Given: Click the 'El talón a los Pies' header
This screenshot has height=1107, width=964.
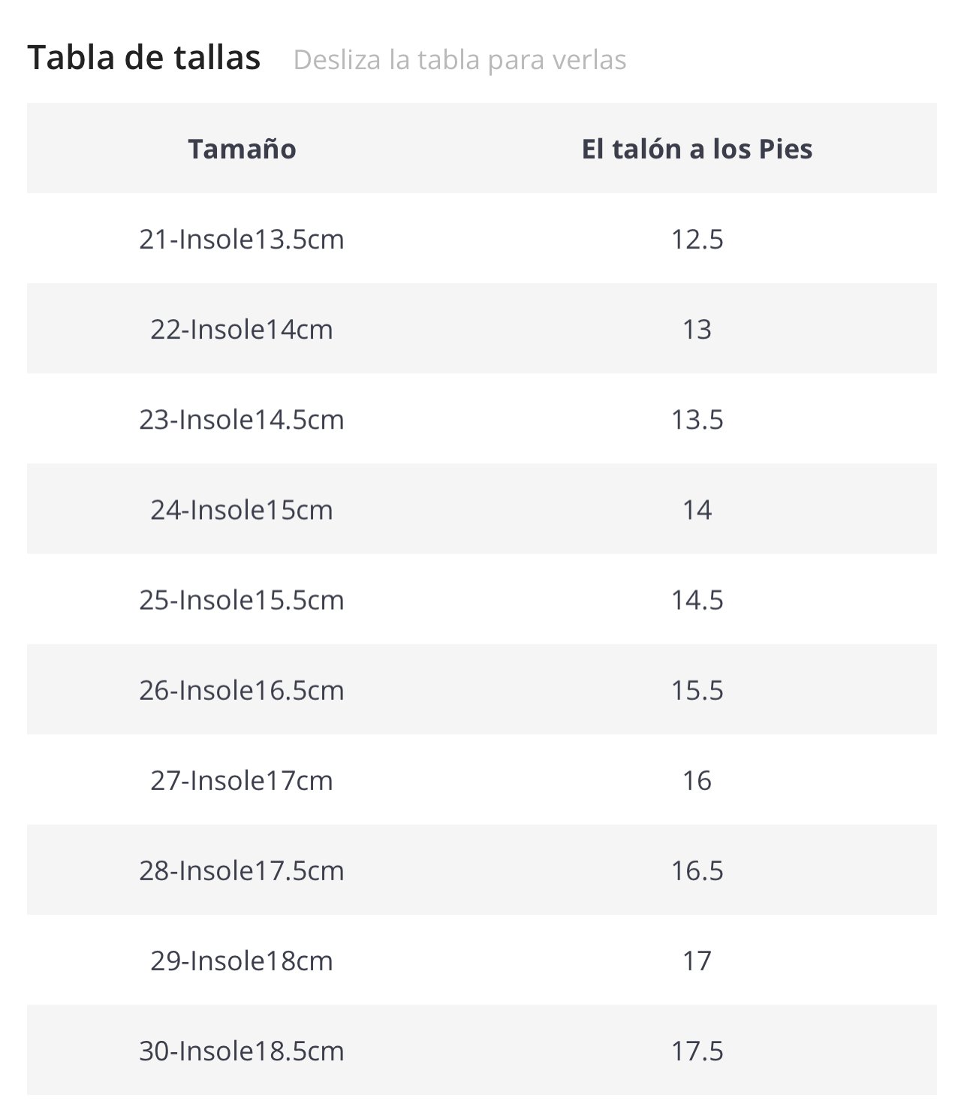Looking at the screenshot, I should click(x=697, y=149).
